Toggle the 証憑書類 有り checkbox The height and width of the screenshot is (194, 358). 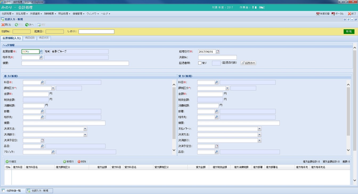click(200, 63)
